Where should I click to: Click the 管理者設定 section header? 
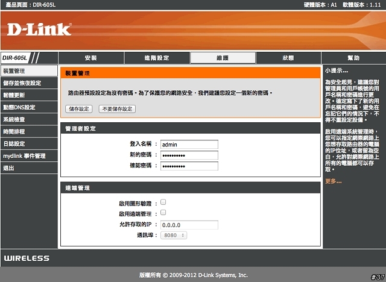pos(191,128)
